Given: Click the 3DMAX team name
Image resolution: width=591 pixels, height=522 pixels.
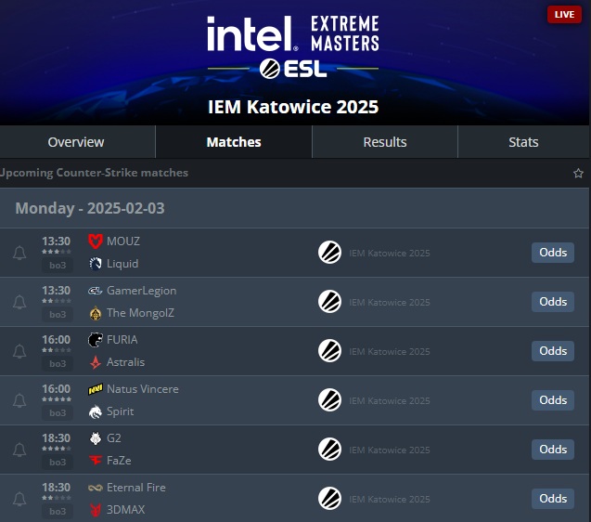Looking at the screenshot, I should (126, 510).
